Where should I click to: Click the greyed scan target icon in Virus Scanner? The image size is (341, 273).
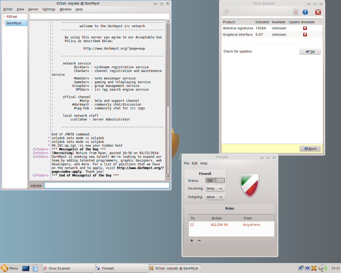(226, 12)
